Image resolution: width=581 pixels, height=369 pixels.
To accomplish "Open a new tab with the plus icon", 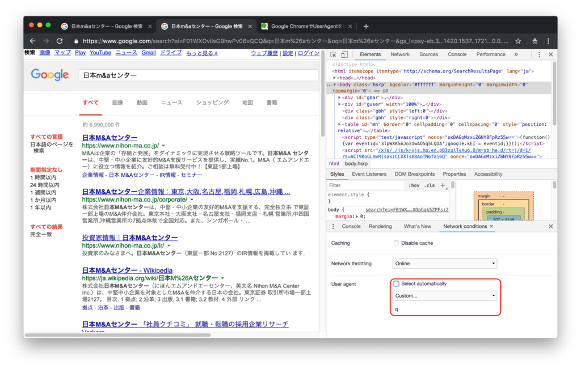I will coord(366,26).
